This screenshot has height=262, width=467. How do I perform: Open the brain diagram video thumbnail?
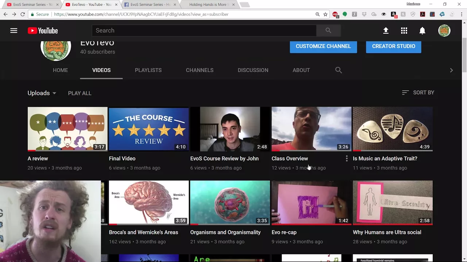click(149, 203)
